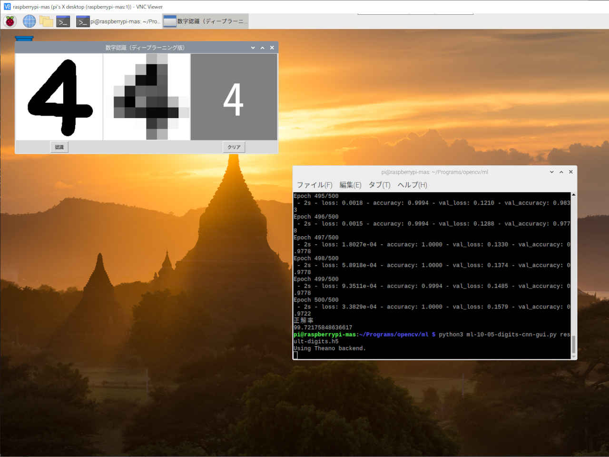This screenshot has height=457, width=609.
Task: Maximize the terminal window
Action: pyautogui.click(x=561, y=172)
